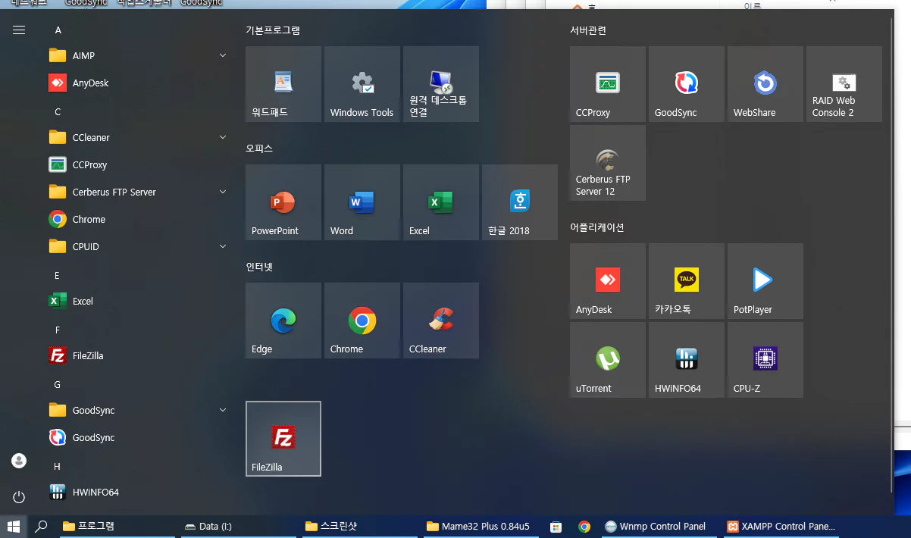Image resolution: width=911 pixels, height=538 pixels.
Task: Open the FileZilla tile
Action: click(283, 439)
